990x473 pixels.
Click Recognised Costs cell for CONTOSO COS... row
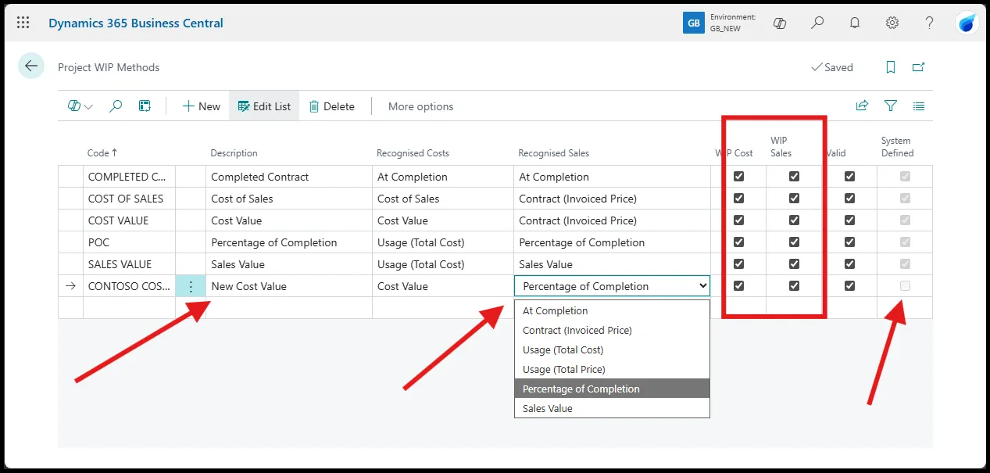click(443, 286)
